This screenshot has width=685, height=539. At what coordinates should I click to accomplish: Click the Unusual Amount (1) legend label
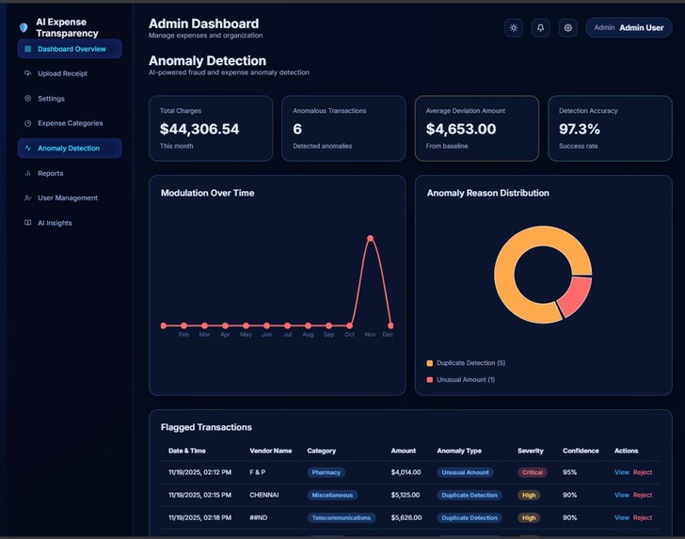point(466,380)
